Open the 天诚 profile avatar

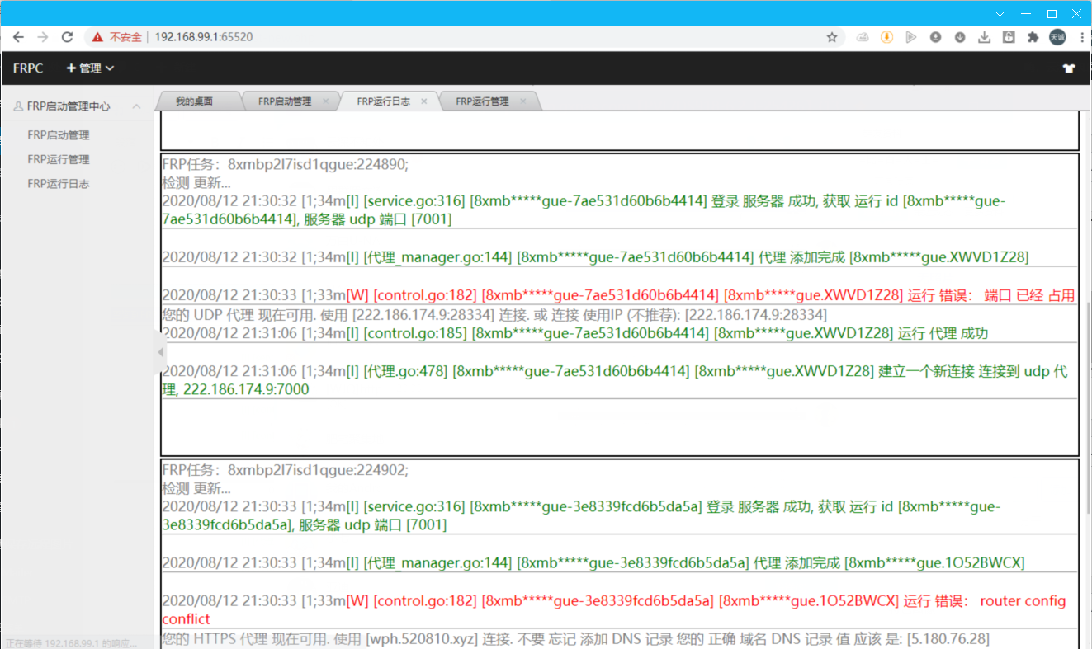pos(1057,37)
